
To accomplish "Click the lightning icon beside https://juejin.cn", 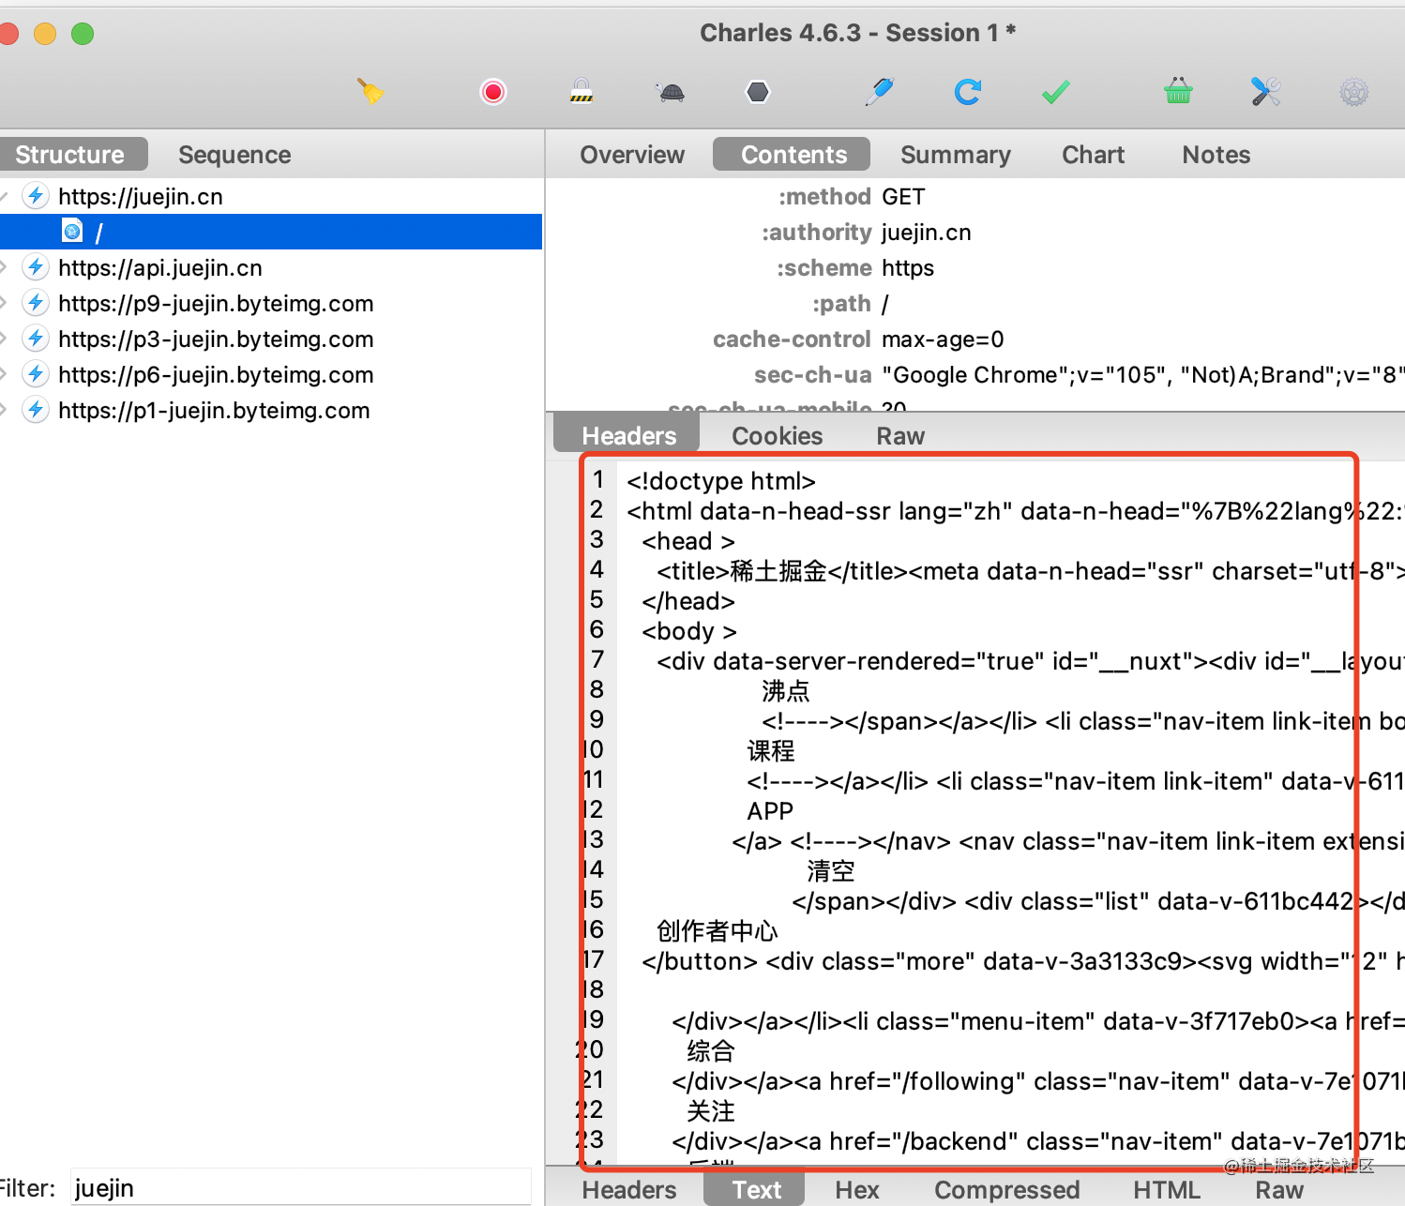I will pos(36,196).
